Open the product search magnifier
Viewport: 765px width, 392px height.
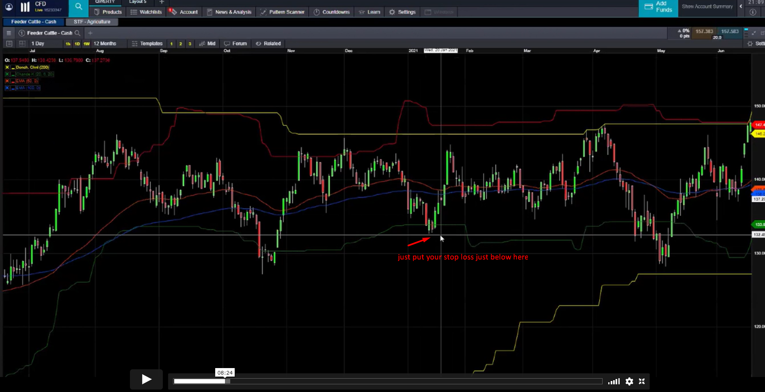pyautogui.click(x=79, y=7)
